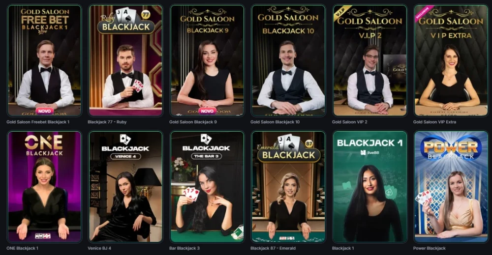
Task: Click the 87 badge on Emerald Blackjack
Action: (309, 143)
